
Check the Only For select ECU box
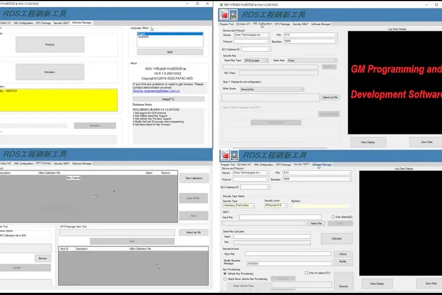tap(307, 273)
